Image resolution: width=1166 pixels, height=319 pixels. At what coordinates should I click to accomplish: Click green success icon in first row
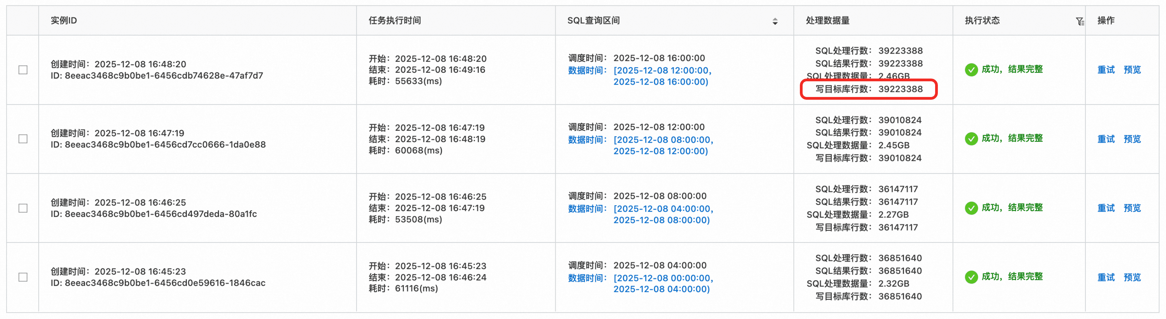point(971,70)
